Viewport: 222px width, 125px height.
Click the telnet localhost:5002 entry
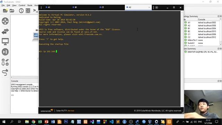[207, 23]
